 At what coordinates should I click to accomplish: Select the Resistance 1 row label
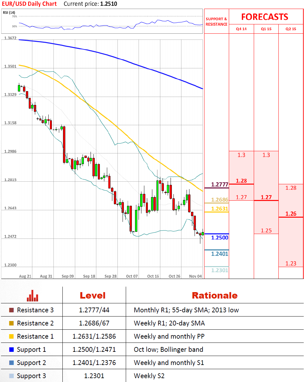35,336
